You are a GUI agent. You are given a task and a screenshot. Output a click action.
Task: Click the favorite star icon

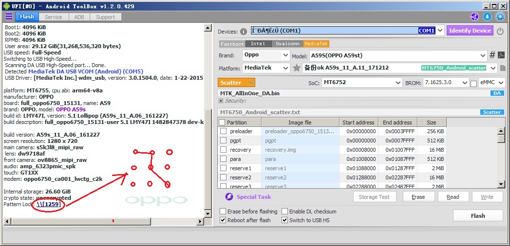point(296,68)
